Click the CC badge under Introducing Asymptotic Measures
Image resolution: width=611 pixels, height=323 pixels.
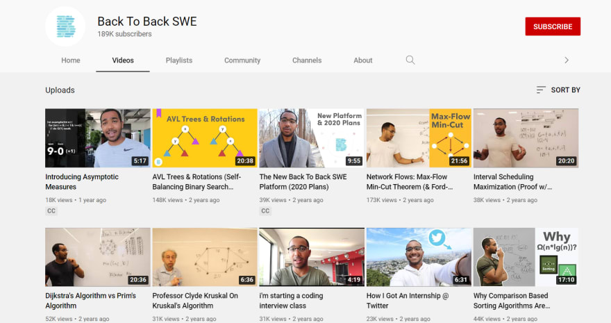[51, 210]
